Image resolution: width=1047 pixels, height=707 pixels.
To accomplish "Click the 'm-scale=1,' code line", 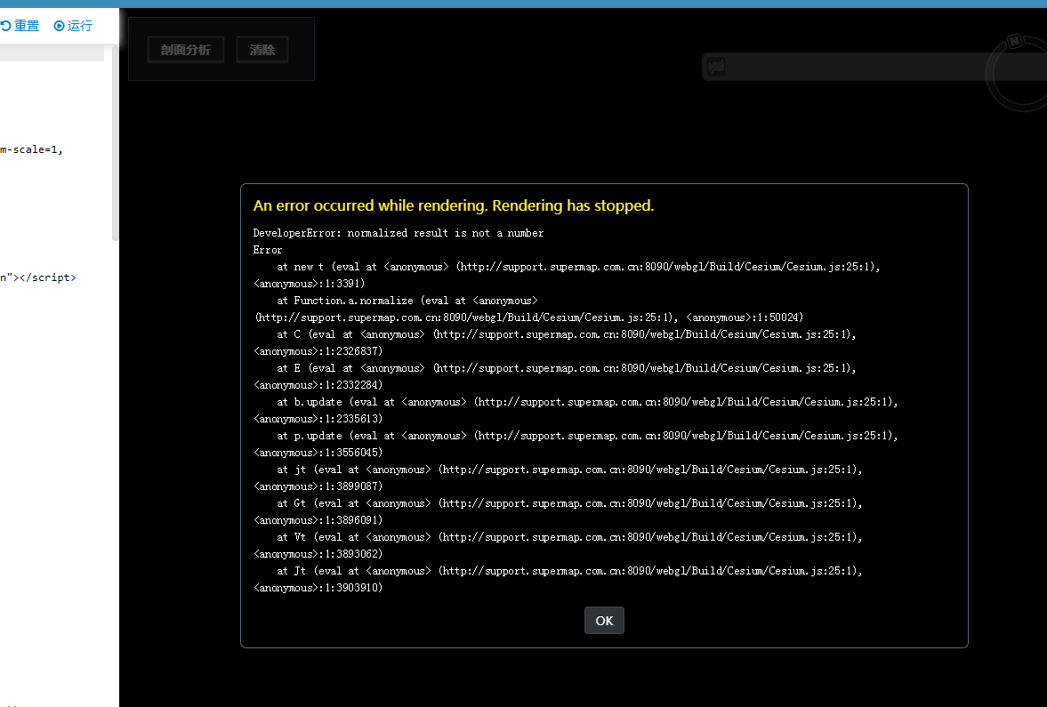I will point(31,149).
